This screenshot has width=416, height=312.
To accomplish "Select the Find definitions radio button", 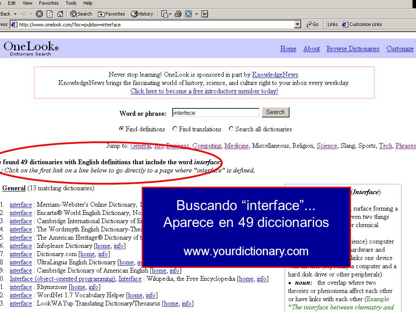I will click(121, 129).
